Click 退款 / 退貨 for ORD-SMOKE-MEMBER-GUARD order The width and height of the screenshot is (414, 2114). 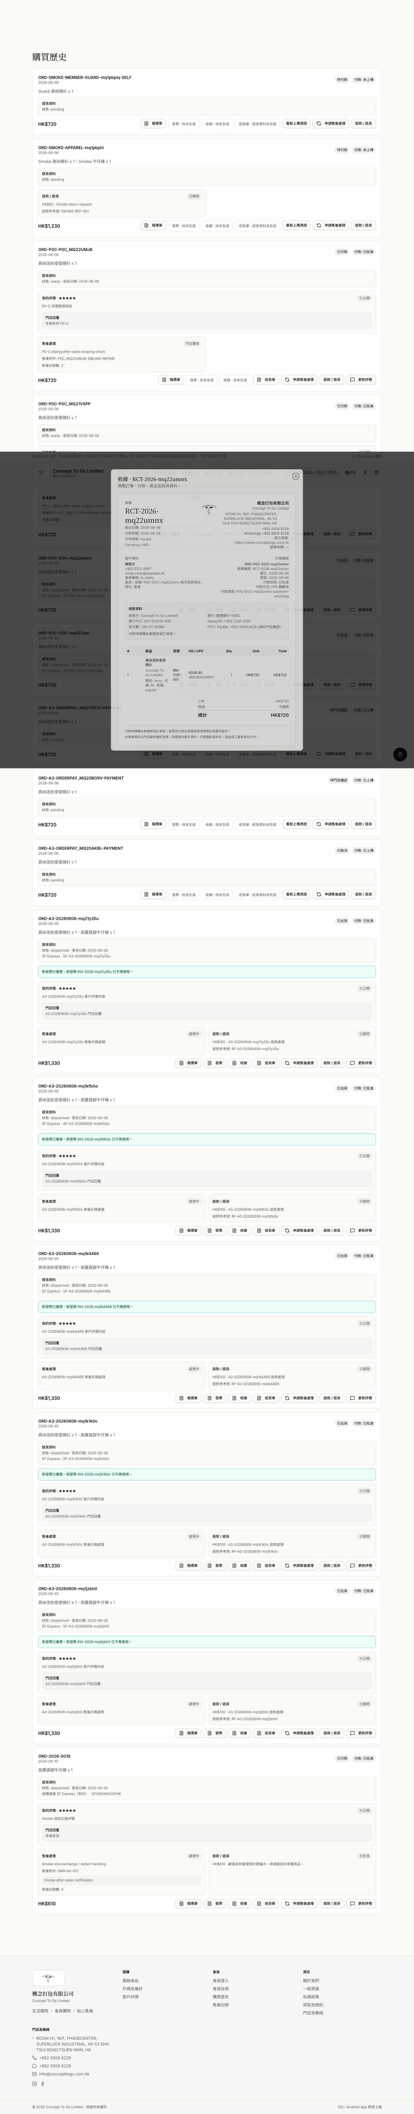363,124
